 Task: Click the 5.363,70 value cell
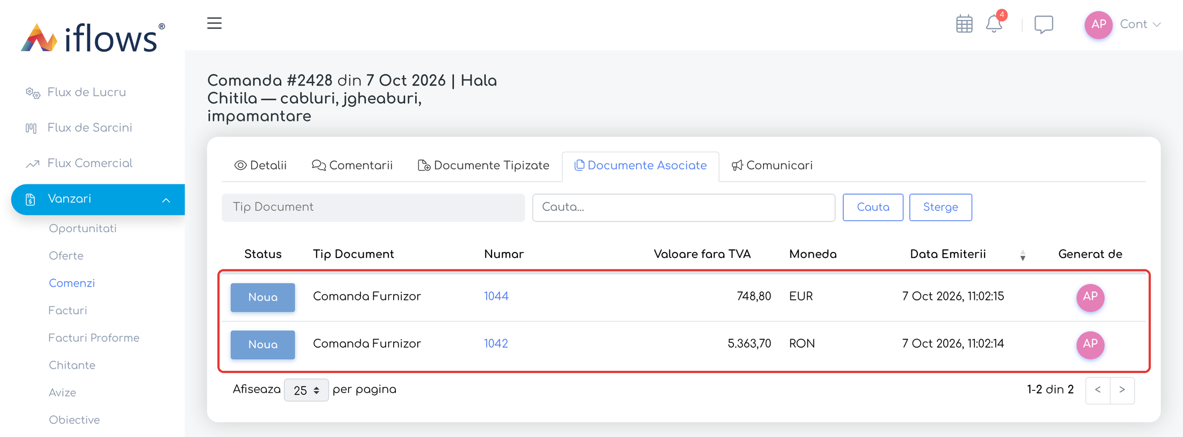[x=749, y=343]
